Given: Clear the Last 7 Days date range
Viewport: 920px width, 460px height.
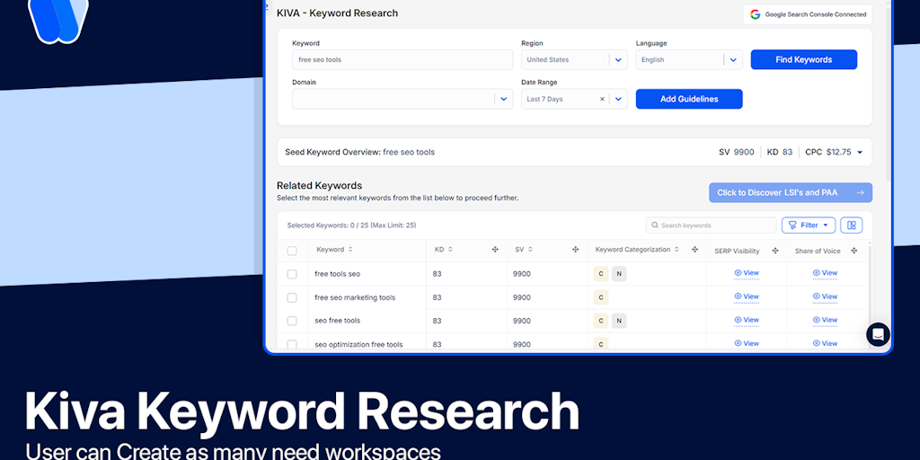Looking at the screenshot, I should (602, 99).
